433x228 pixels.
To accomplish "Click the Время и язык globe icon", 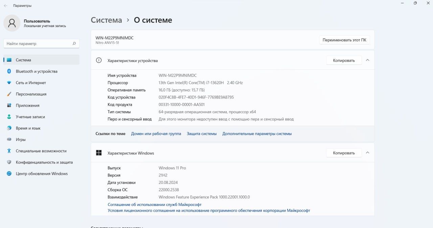I will pos(9,128).
